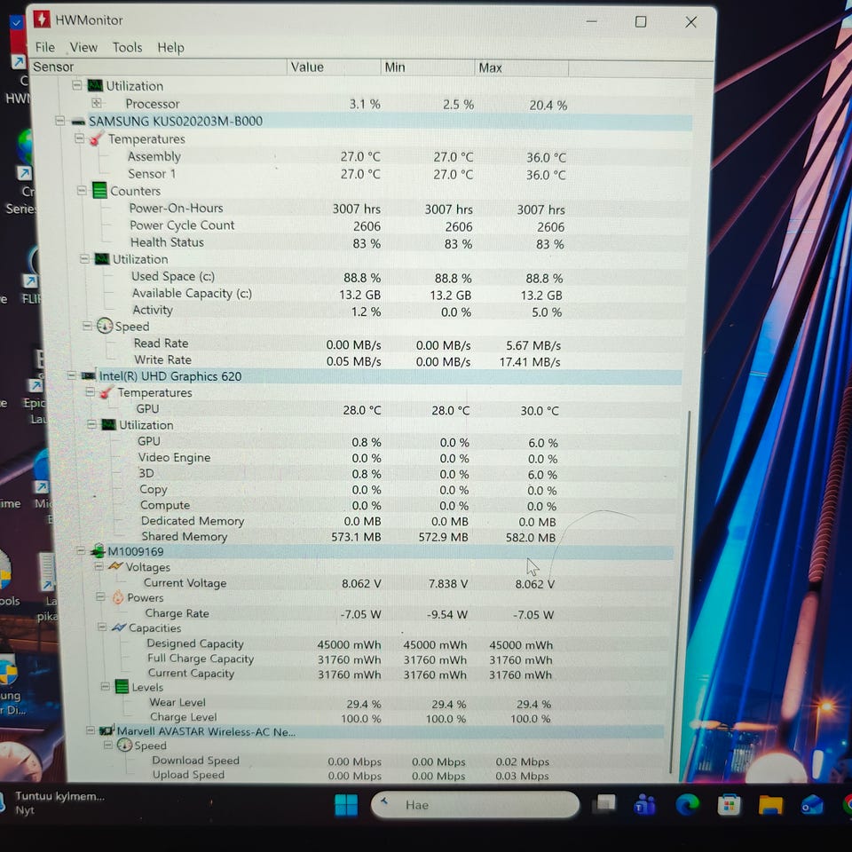Select the Shared Memory row

349,536
